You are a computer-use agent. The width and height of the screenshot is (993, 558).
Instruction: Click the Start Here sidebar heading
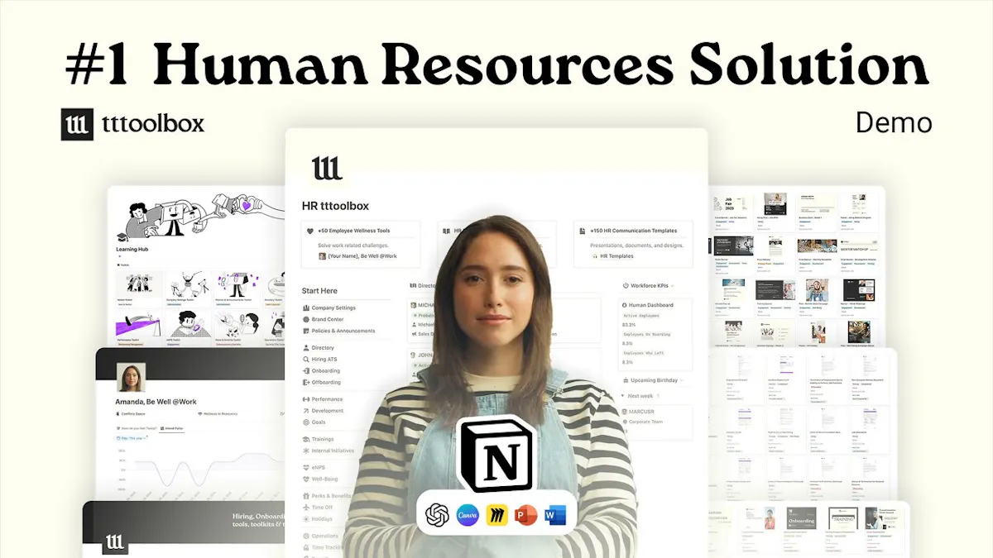tap(319, 291)
